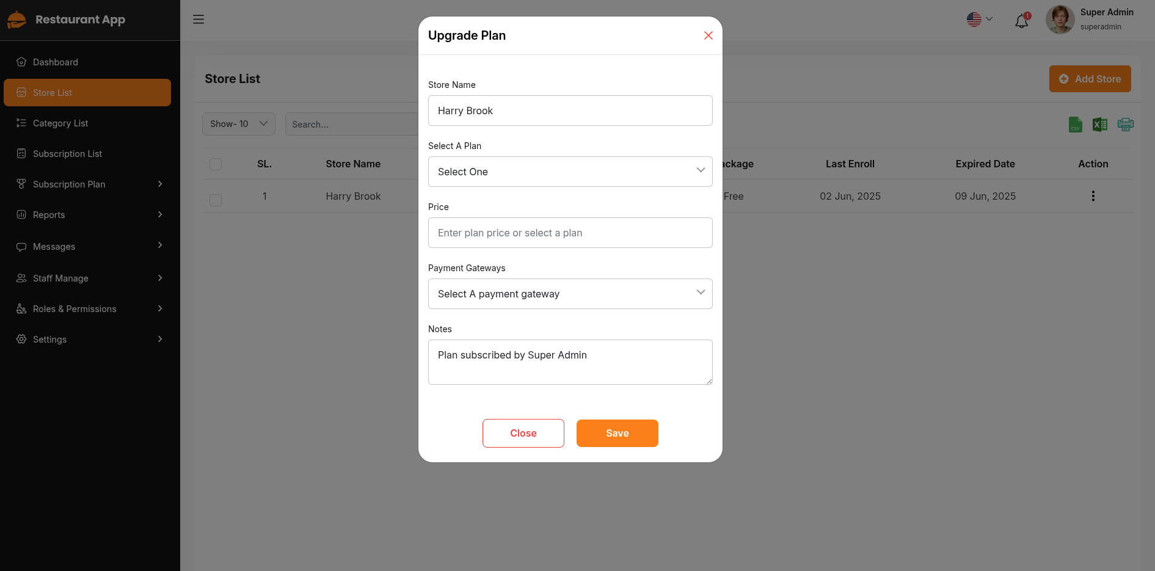The width and height of the screenshot is (1155, 571).
Task: Click the Restaurant App logo icon
Action: pyautogui.click(x=16, y=20)
